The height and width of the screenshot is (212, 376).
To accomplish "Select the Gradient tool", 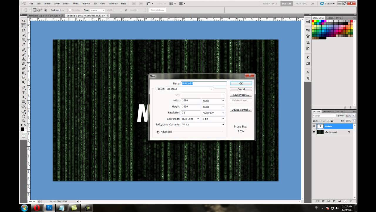I will click(x=23, y=73).
